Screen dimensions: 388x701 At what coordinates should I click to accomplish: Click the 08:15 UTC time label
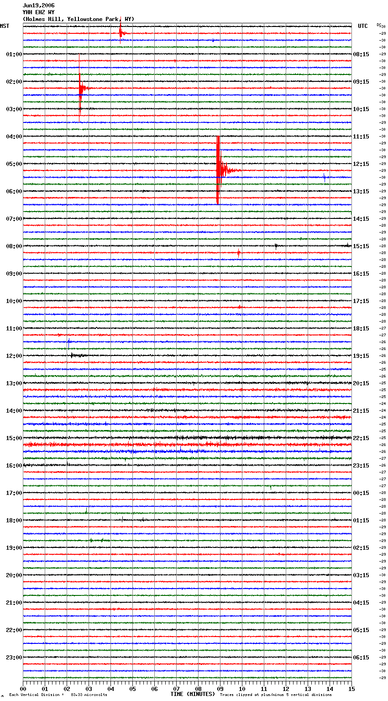(x=361, y=54)
